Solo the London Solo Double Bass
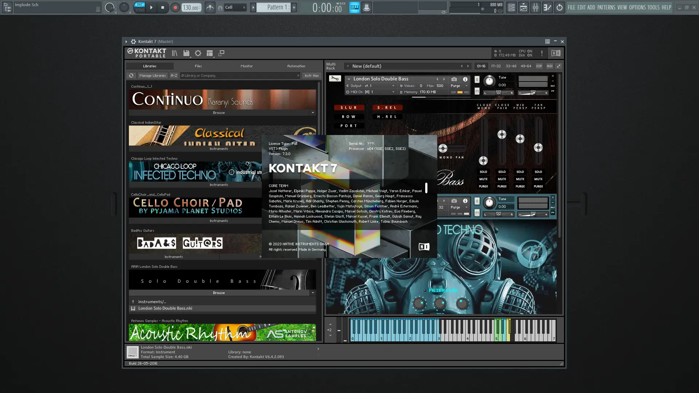 477,79
